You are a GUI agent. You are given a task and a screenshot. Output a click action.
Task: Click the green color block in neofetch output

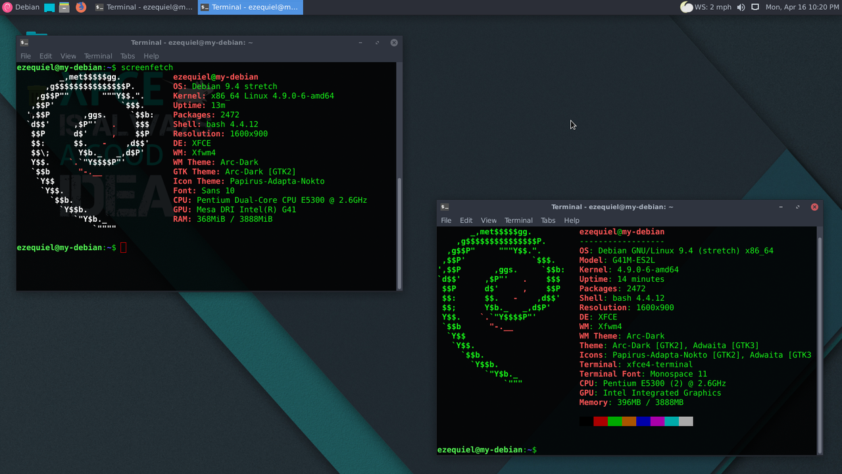pos(615,421)
